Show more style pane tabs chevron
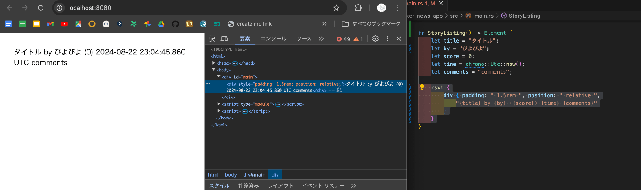The height and width of the screenshot is (190, 641). [x=353, y=185]
